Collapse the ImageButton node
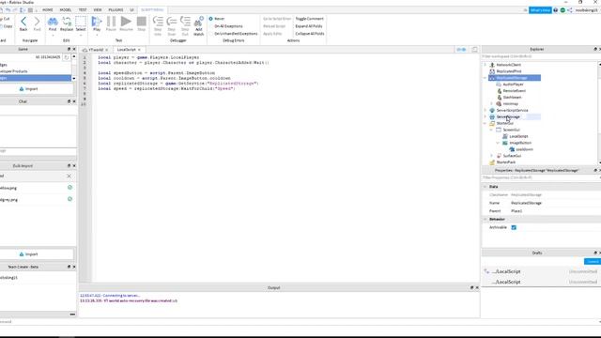 click(498, 143)
